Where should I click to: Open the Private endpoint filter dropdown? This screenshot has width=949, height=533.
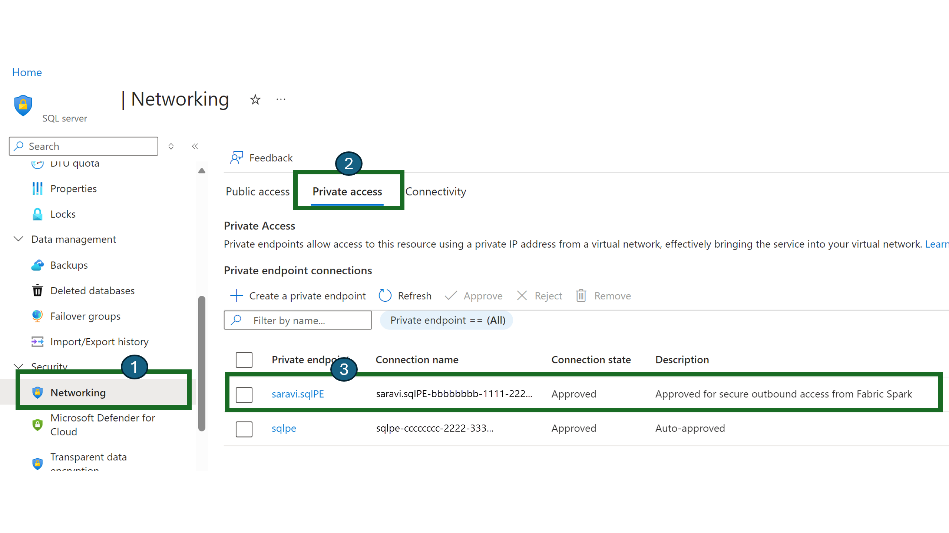[447, 319]
